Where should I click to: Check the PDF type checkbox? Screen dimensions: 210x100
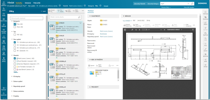point(15,35)
